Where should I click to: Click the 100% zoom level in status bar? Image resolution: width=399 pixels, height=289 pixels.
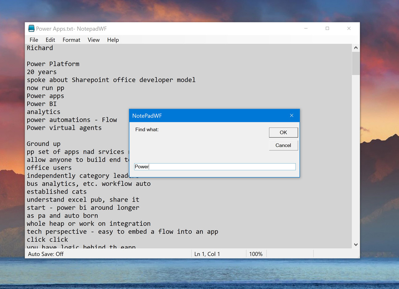pos(256,254)
